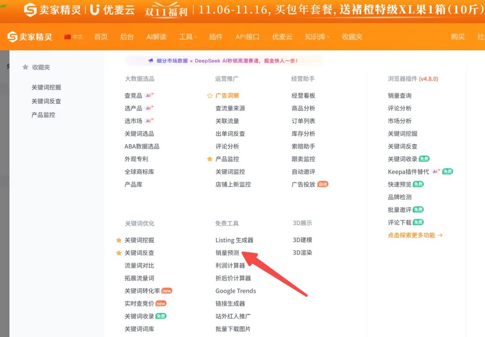Open 3D建模
Viewport: 485px width, 337px height.
click(x=302, y=240)
